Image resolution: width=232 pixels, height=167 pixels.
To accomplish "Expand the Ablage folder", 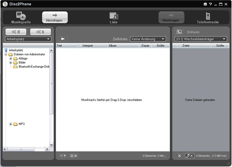I will point(11,59).
